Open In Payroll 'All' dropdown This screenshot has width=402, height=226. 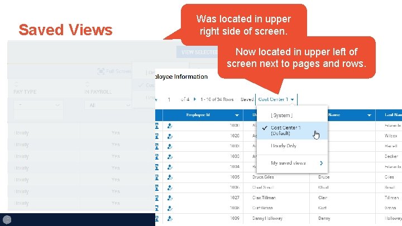tap(108, 105)
